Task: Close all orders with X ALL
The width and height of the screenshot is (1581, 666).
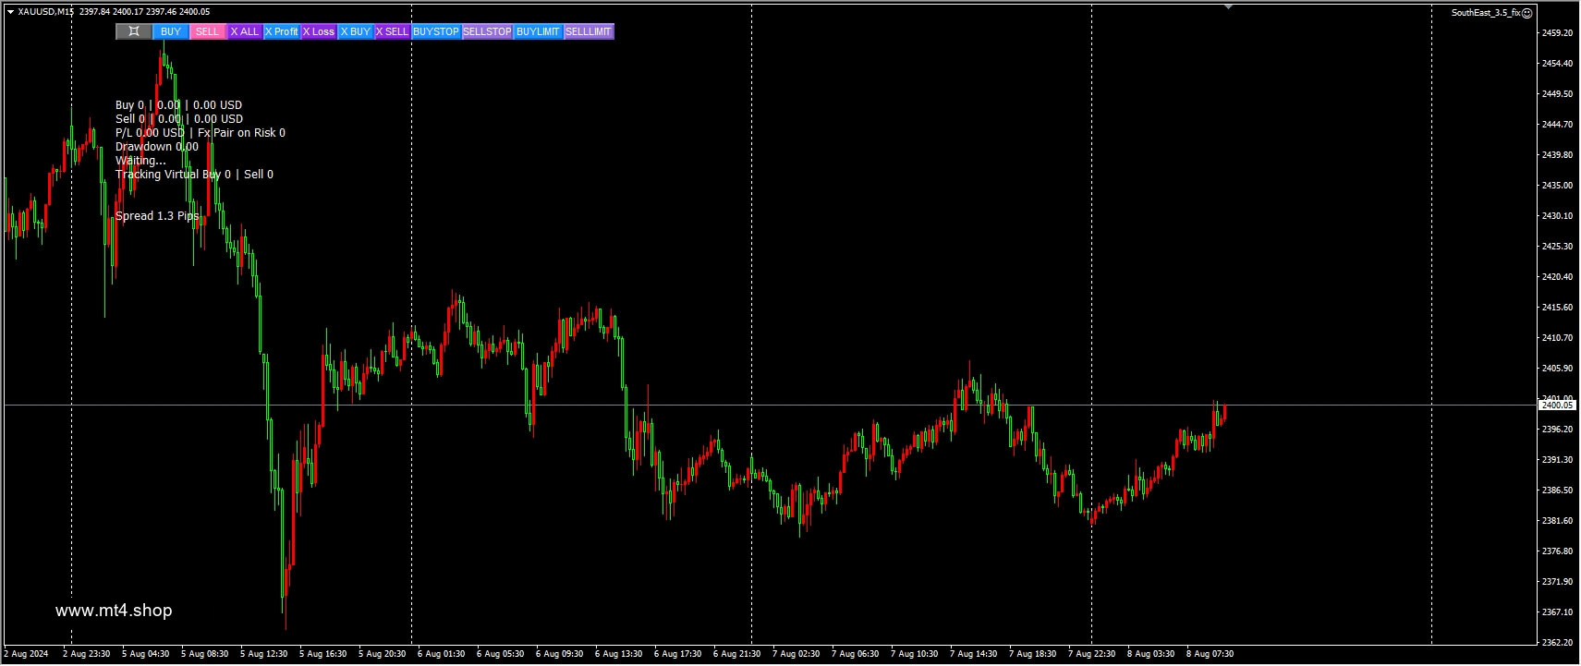Action: [x=245, y=31]
